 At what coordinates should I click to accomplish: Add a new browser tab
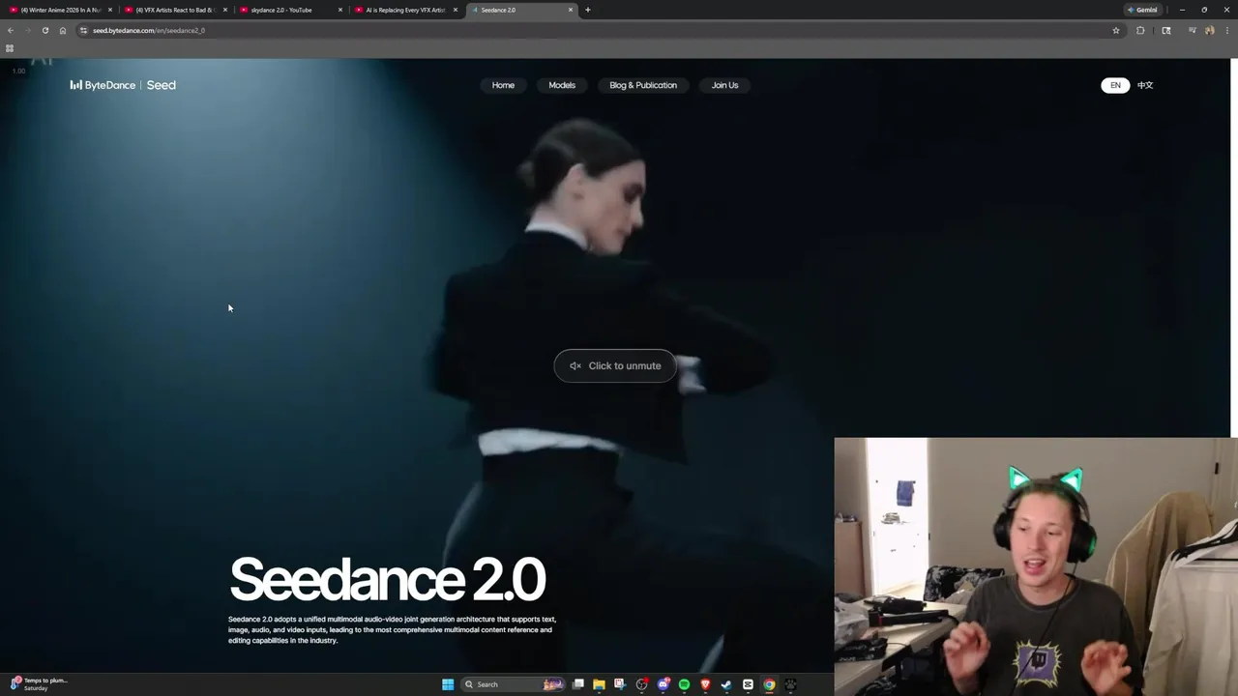coord(587,10)
